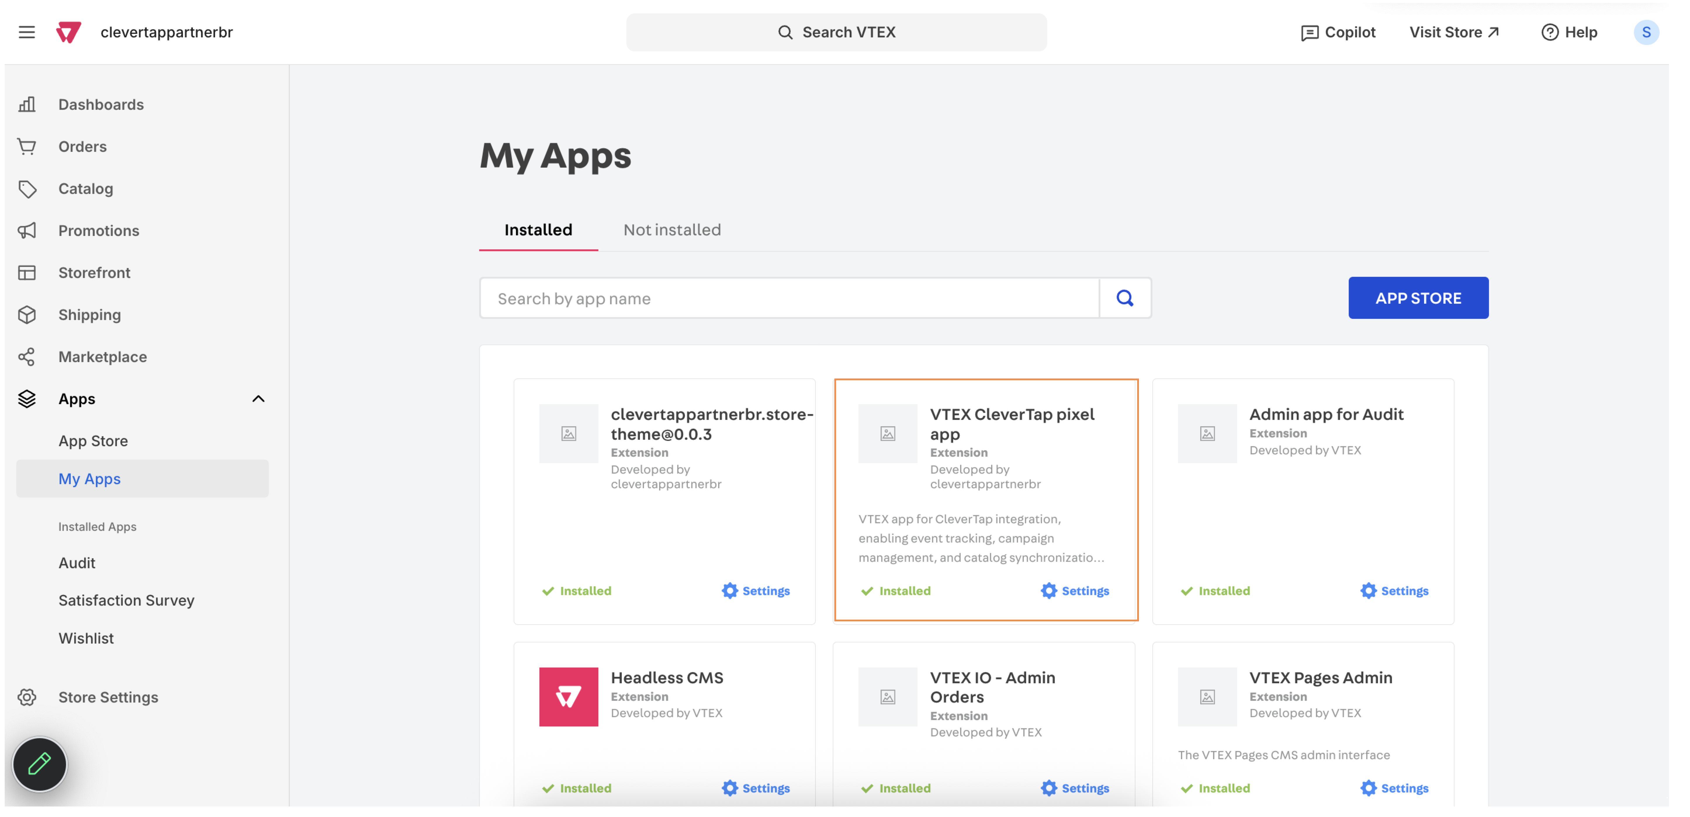Open Satisfaction Survey in sidebar
Image resolution: width=1690 pixels, height=817 pixels.
pyautogui.click(x=127, y=600)
